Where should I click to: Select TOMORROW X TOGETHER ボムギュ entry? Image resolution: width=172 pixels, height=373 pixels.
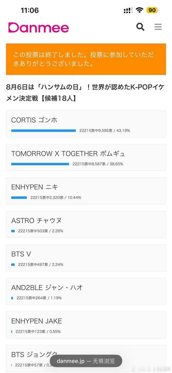(86, 157)
